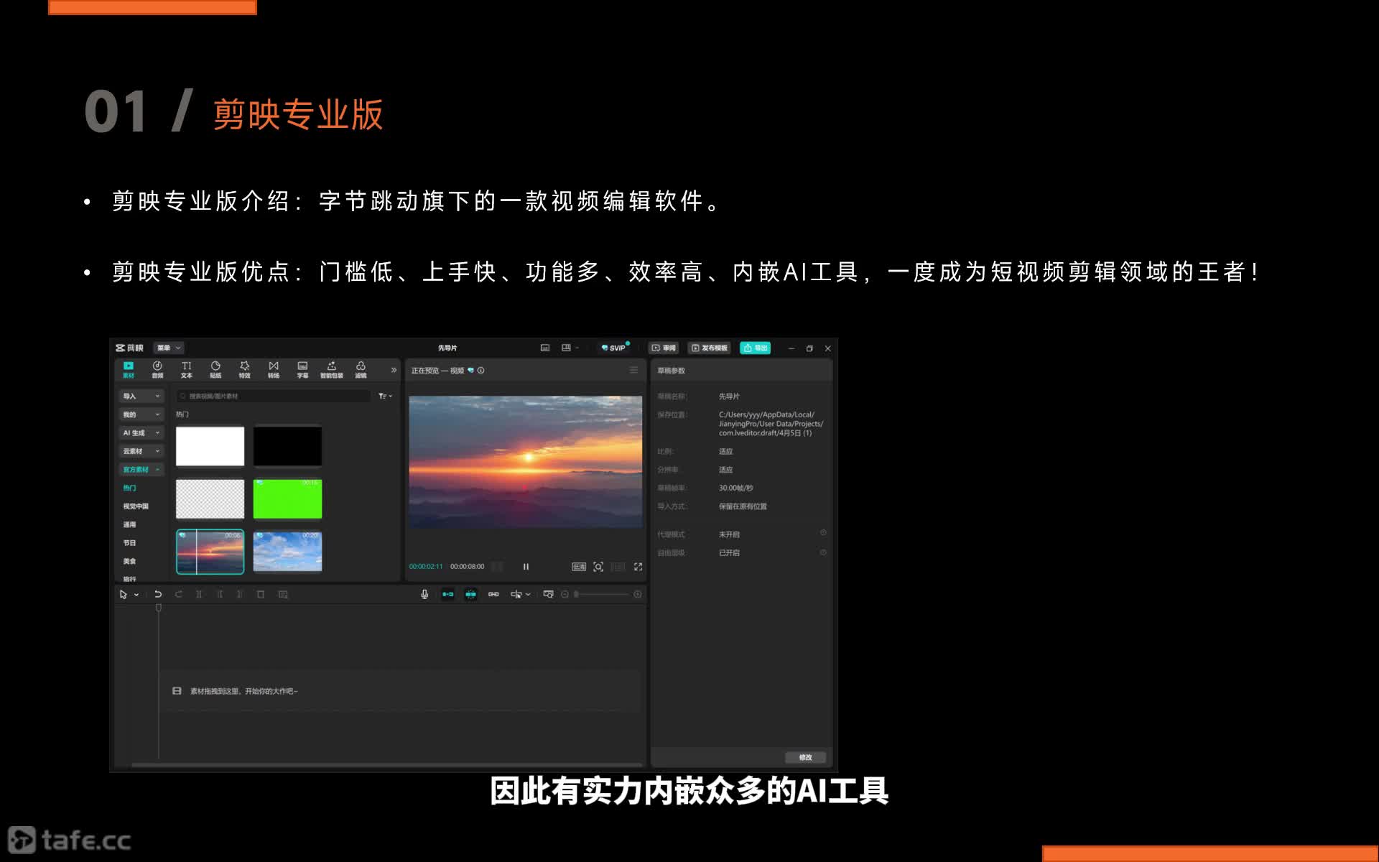
Task: Click the timeline zoom slider
Action: pyautogui.click(x=602, y=594)
